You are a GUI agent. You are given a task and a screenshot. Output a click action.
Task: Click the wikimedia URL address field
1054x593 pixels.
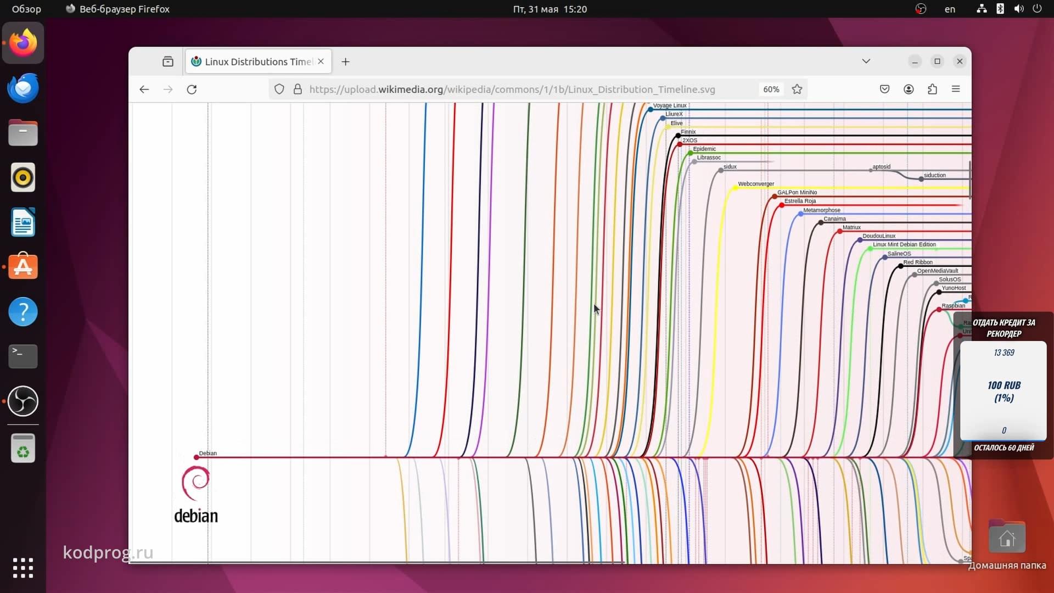click(512, 89)
